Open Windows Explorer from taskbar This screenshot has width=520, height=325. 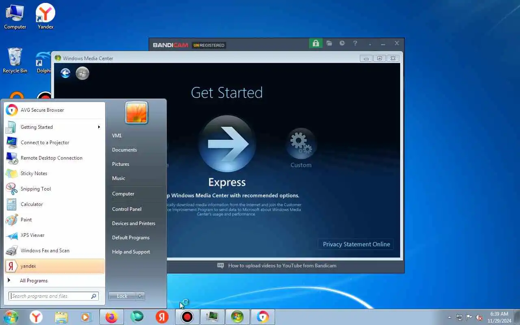click(x=61, y=317)
